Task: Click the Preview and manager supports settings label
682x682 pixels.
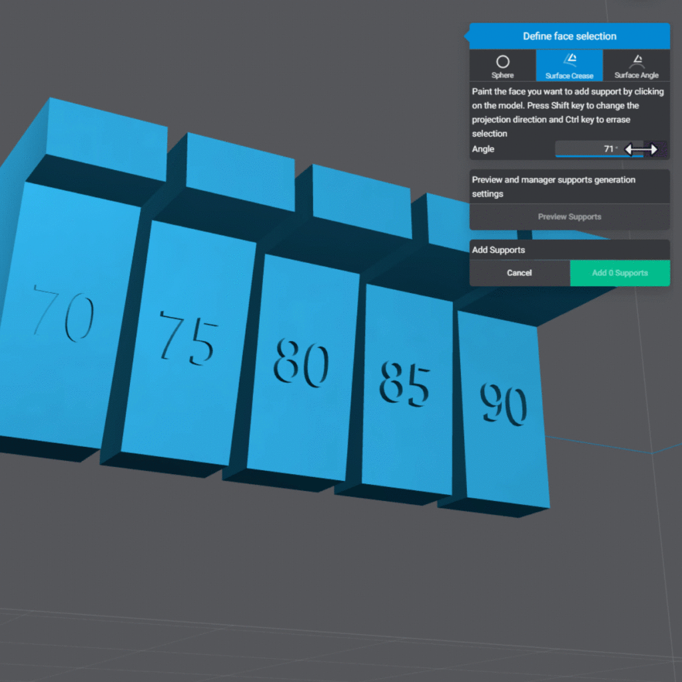Action: click(553, 186)
